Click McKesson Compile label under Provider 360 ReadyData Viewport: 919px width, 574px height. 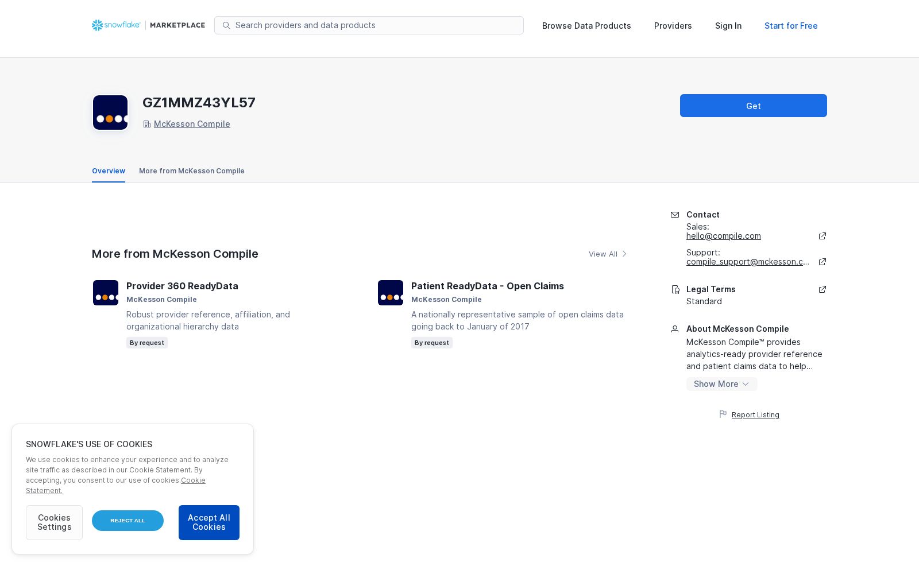point(161,300)
